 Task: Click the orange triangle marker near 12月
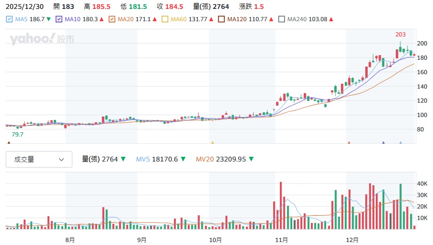tap(349, 143)
